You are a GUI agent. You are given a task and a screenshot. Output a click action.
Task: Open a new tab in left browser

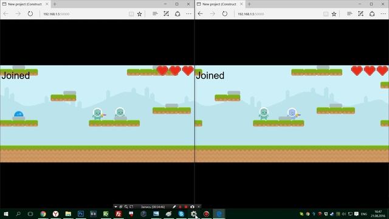coord(55,4)
